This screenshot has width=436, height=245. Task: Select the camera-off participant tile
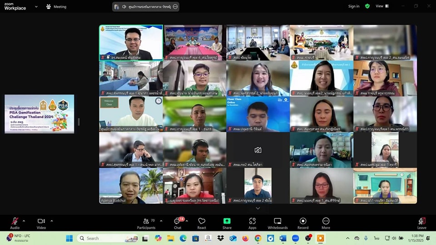[x=258, y=150]
